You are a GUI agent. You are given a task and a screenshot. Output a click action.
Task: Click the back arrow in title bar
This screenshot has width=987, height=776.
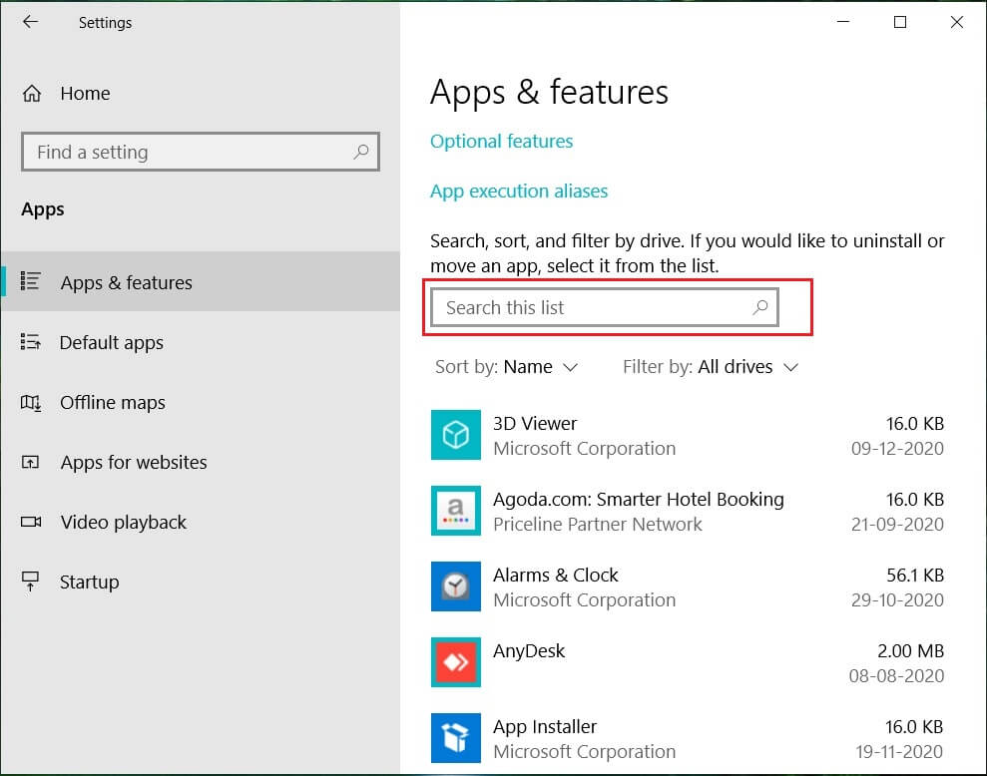click(30, 22)
